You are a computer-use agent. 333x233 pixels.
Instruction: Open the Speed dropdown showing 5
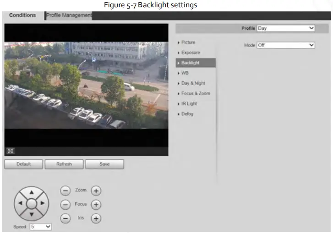[41, 227]
